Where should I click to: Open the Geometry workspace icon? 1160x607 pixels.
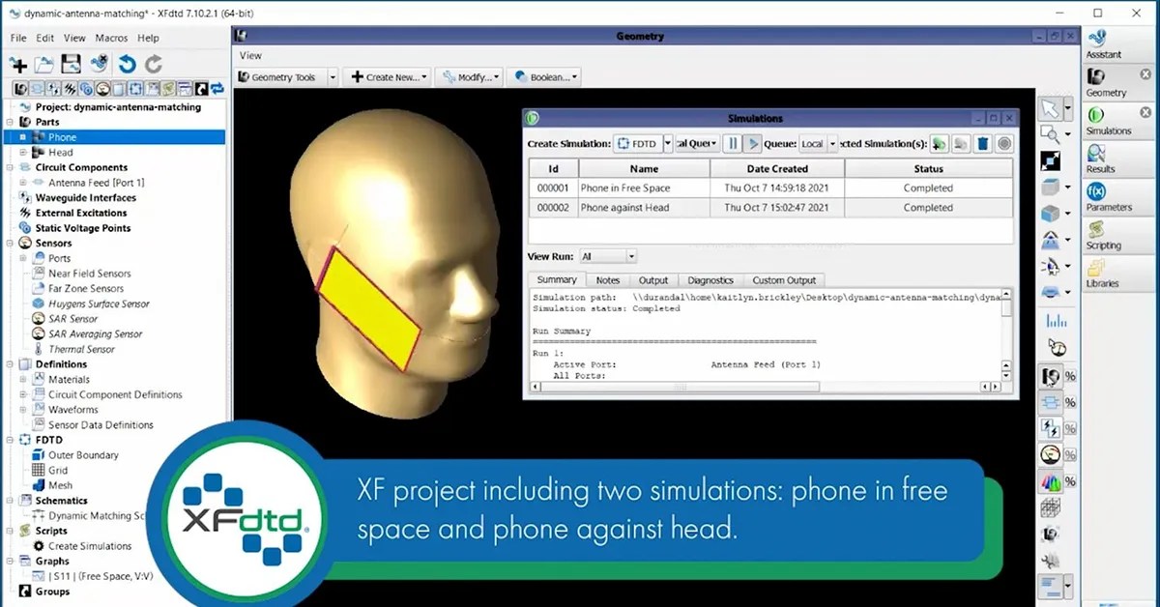tap(1097, 75)
